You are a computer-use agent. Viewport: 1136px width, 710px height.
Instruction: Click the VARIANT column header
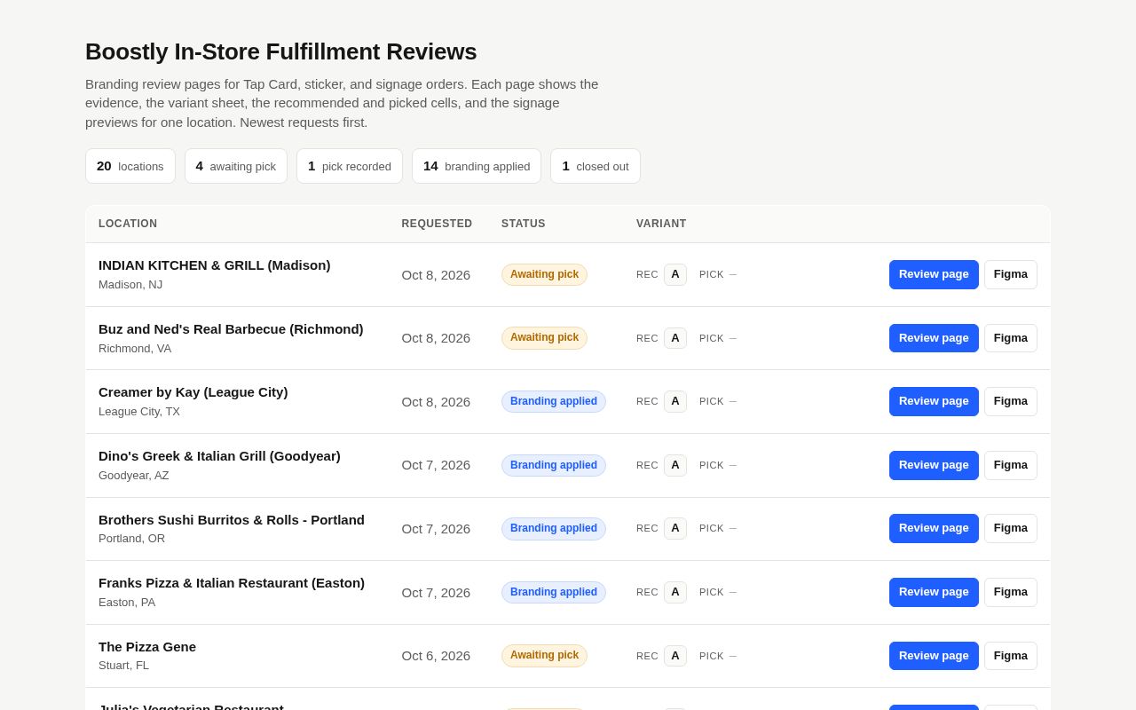[x=661, y=224]
